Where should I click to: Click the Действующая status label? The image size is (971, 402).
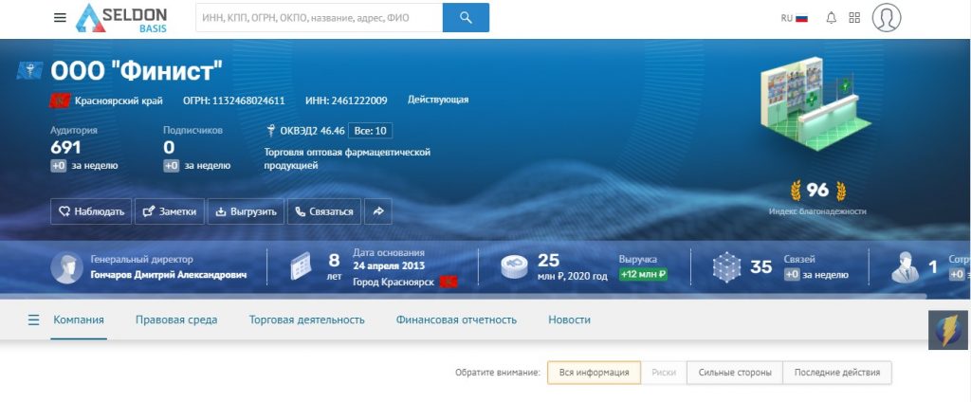tap(438, 100)
